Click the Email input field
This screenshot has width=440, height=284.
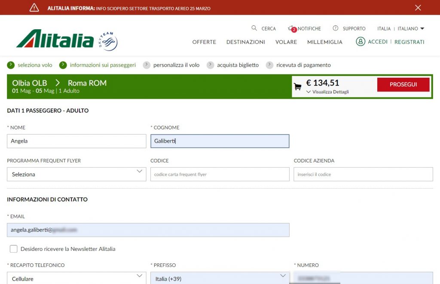[148, 230]
